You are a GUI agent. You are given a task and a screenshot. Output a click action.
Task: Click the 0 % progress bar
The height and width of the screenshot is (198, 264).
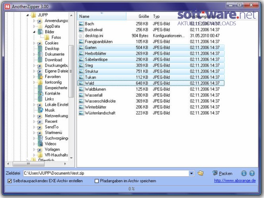(x=132, y=189)
